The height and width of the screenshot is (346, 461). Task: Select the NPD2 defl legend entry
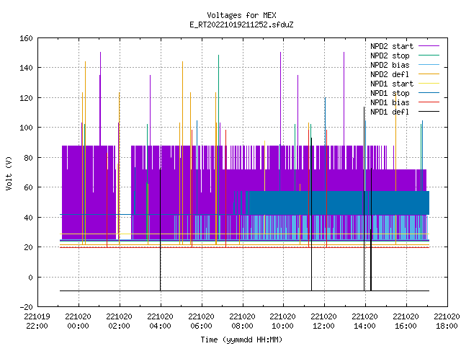tap(390, 74)
